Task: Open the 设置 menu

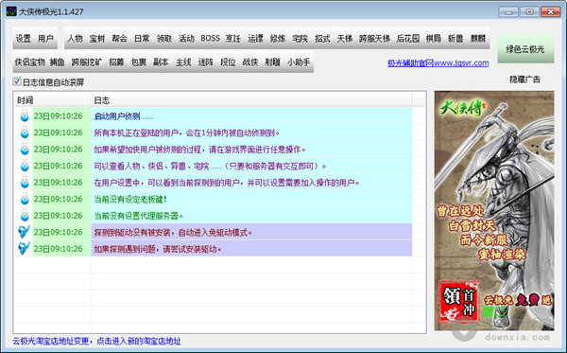Action: [23, 39]
